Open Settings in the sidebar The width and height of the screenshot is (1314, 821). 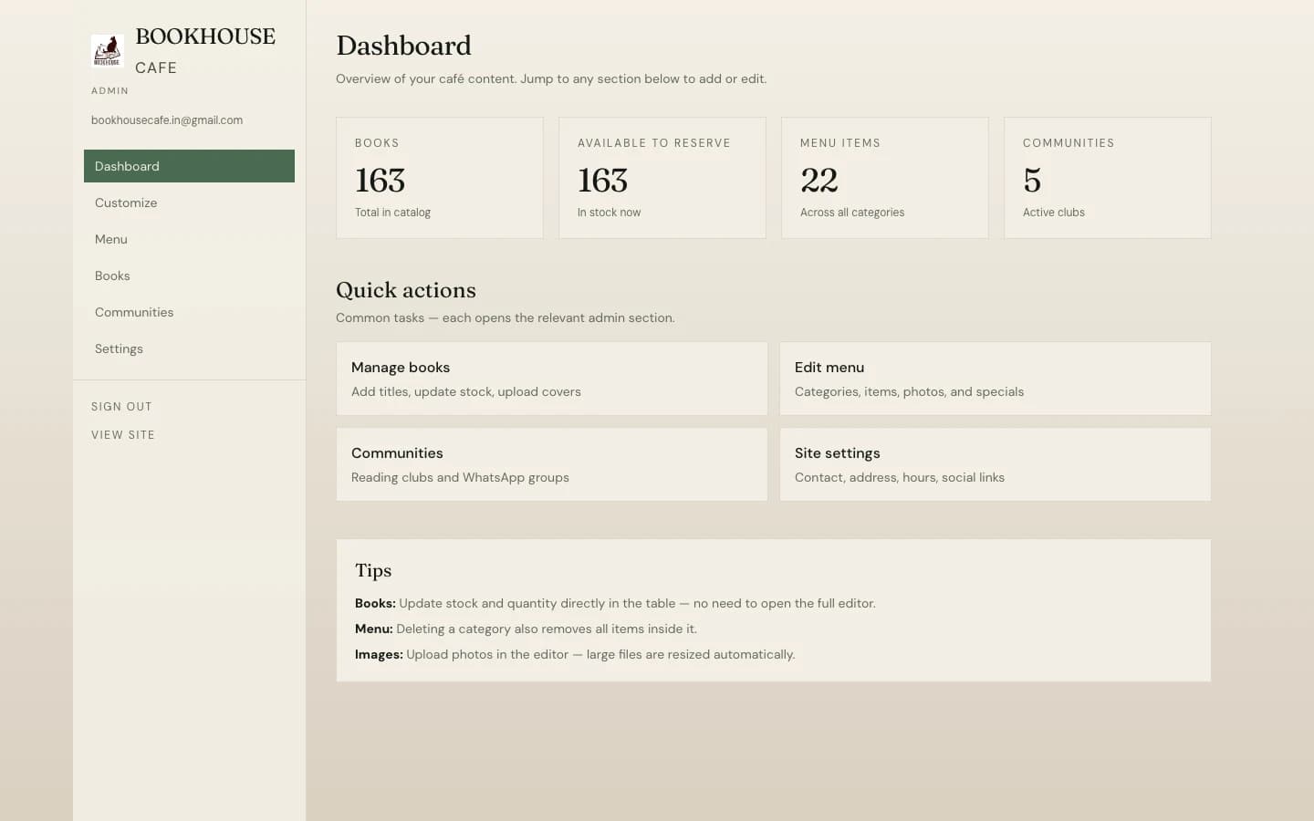(189, 348)
